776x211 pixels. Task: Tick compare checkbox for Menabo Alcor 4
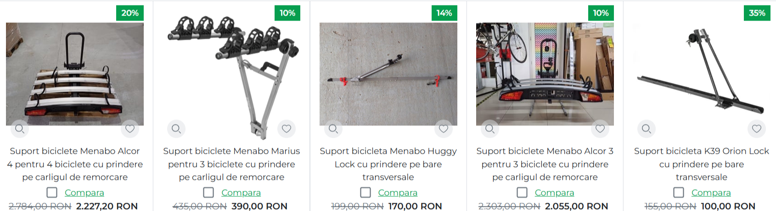[x=52, y=193]
